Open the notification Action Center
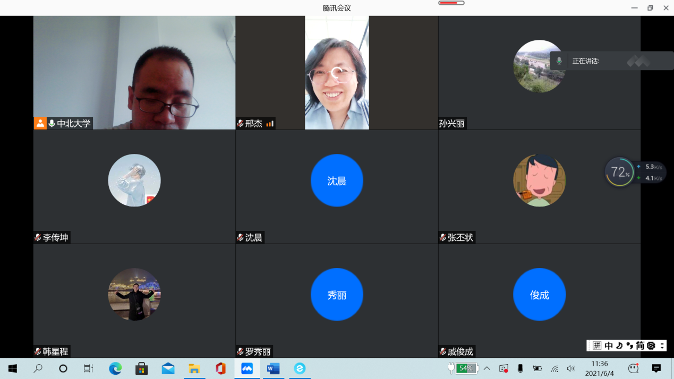This screenshot has height=379, width=674. click(x=656, y=368)
